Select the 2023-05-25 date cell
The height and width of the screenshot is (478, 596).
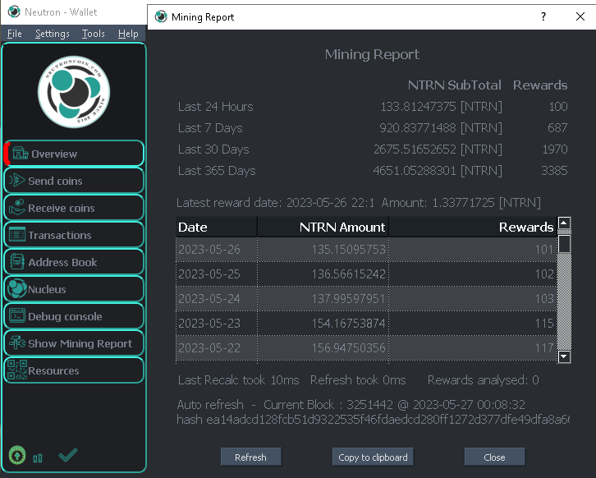(x=217, y=273)
